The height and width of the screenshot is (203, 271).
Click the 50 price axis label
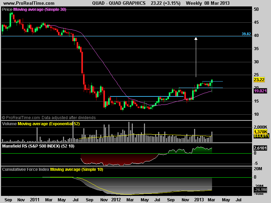click(x=256, y=9)
